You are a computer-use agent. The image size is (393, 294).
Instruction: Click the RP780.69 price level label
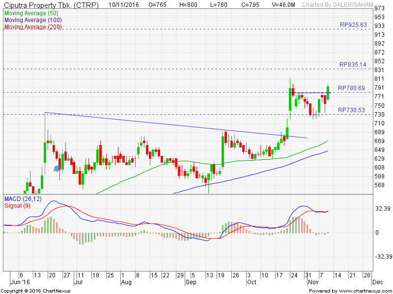tap(351, 88)
